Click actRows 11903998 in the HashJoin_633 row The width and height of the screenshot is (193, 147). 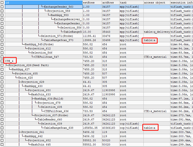coord(109,94)
